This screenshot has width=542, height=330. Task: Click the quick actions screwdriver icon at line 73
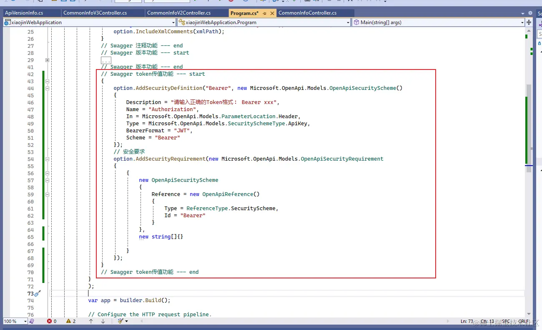37,293
